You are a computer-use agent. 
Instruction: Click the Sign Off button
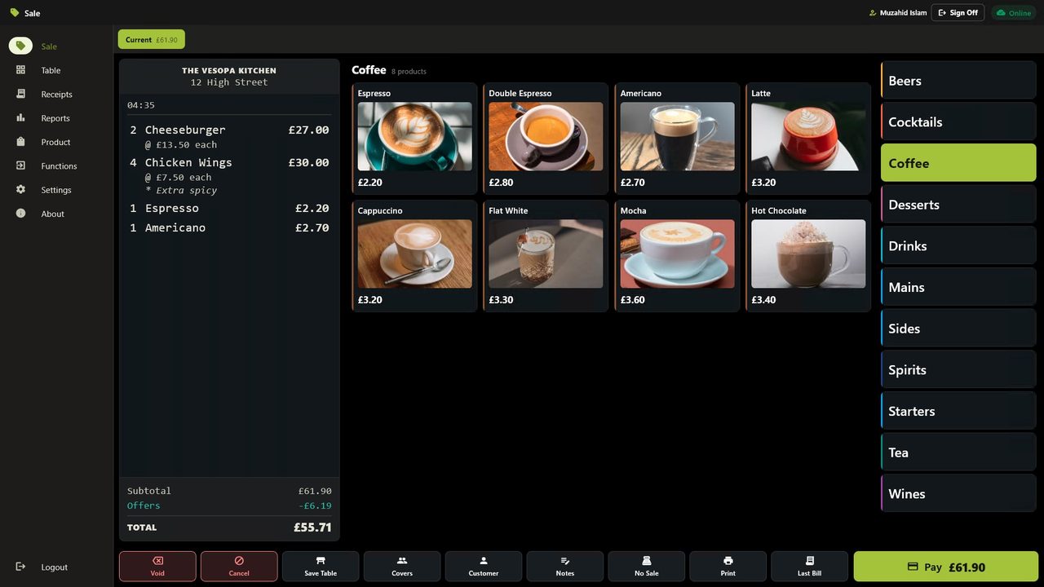point(958,13)
